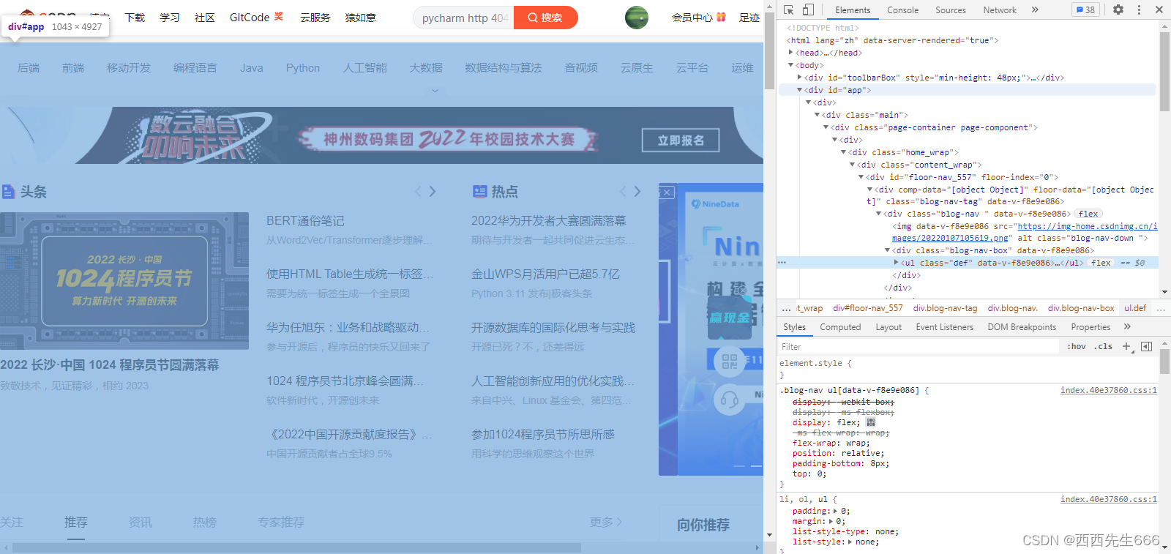Click the pycharm http 404 search box
1171x554 pixels.
(464, 18)
